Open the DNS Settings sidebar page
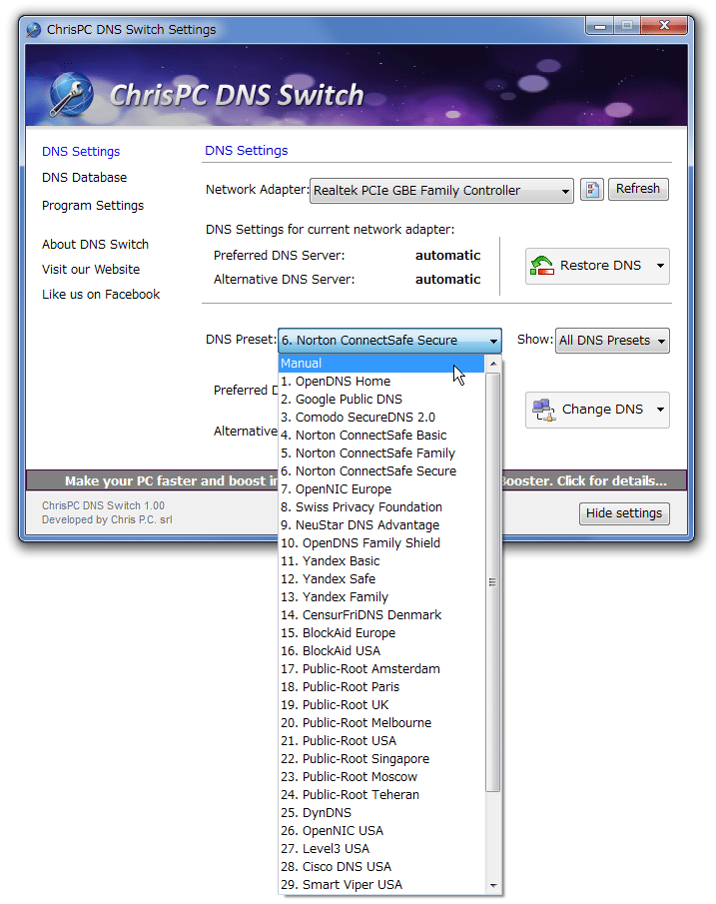 tap(81, 152)
